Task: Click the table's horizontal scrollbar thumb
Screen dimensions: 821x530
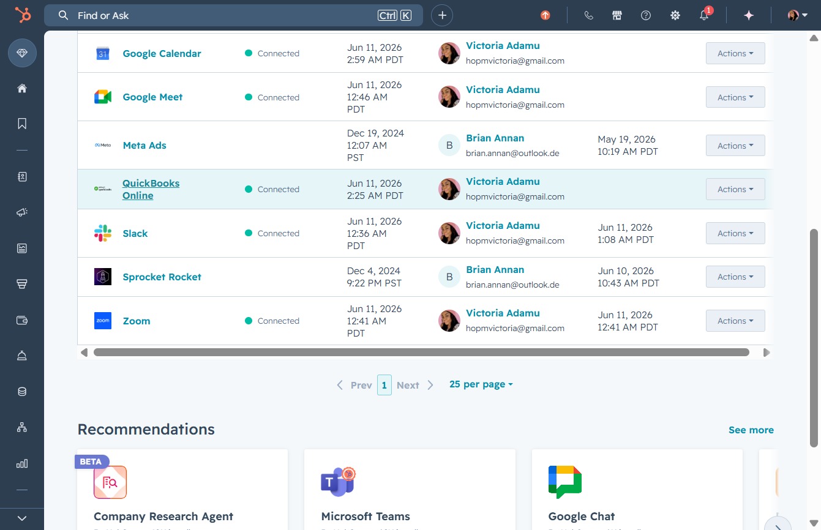Action: [421, 353]
